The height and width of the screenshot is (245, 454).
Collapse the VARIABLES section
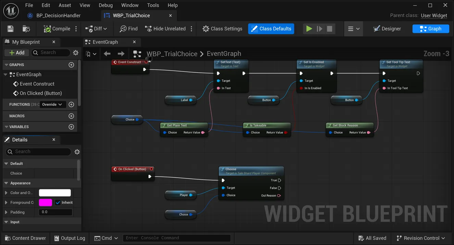pos(6,127)
